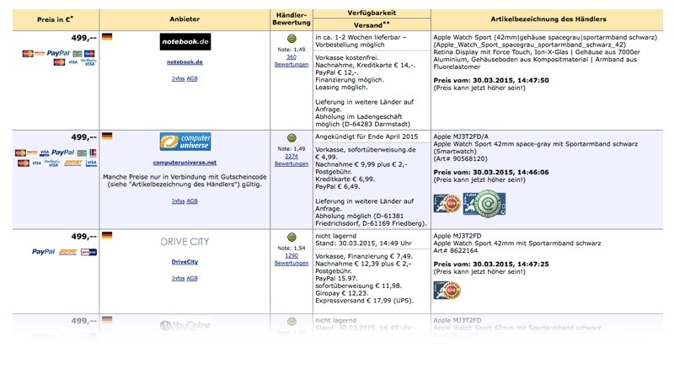The height and width of the screenshot is (385, 674).
Task: Click EHI certified seal in computeruniverse row
Action: coord(447,204)
